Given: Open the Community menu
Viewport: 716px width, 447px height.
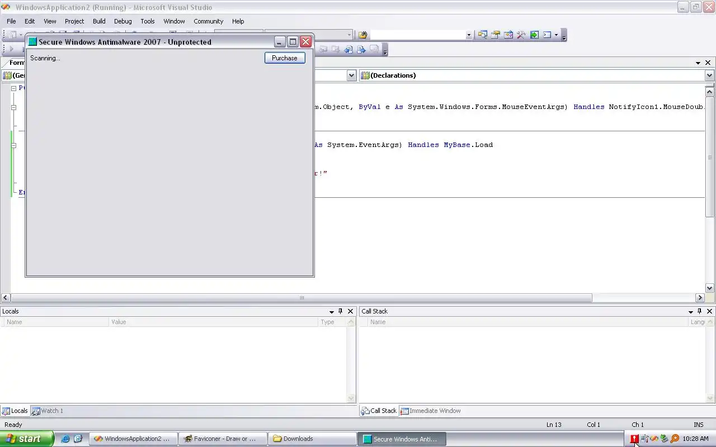Looking at the screenshot, I should [209, 21].
